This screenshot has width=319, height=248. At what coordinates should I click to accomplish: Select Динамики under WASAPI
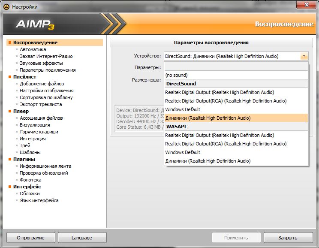click(x=236, y=161)
